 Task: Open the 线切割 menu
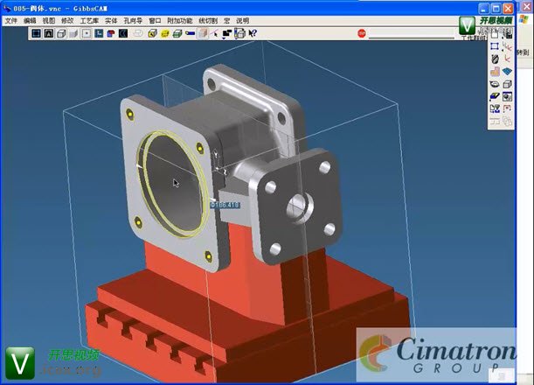[208, 21]
